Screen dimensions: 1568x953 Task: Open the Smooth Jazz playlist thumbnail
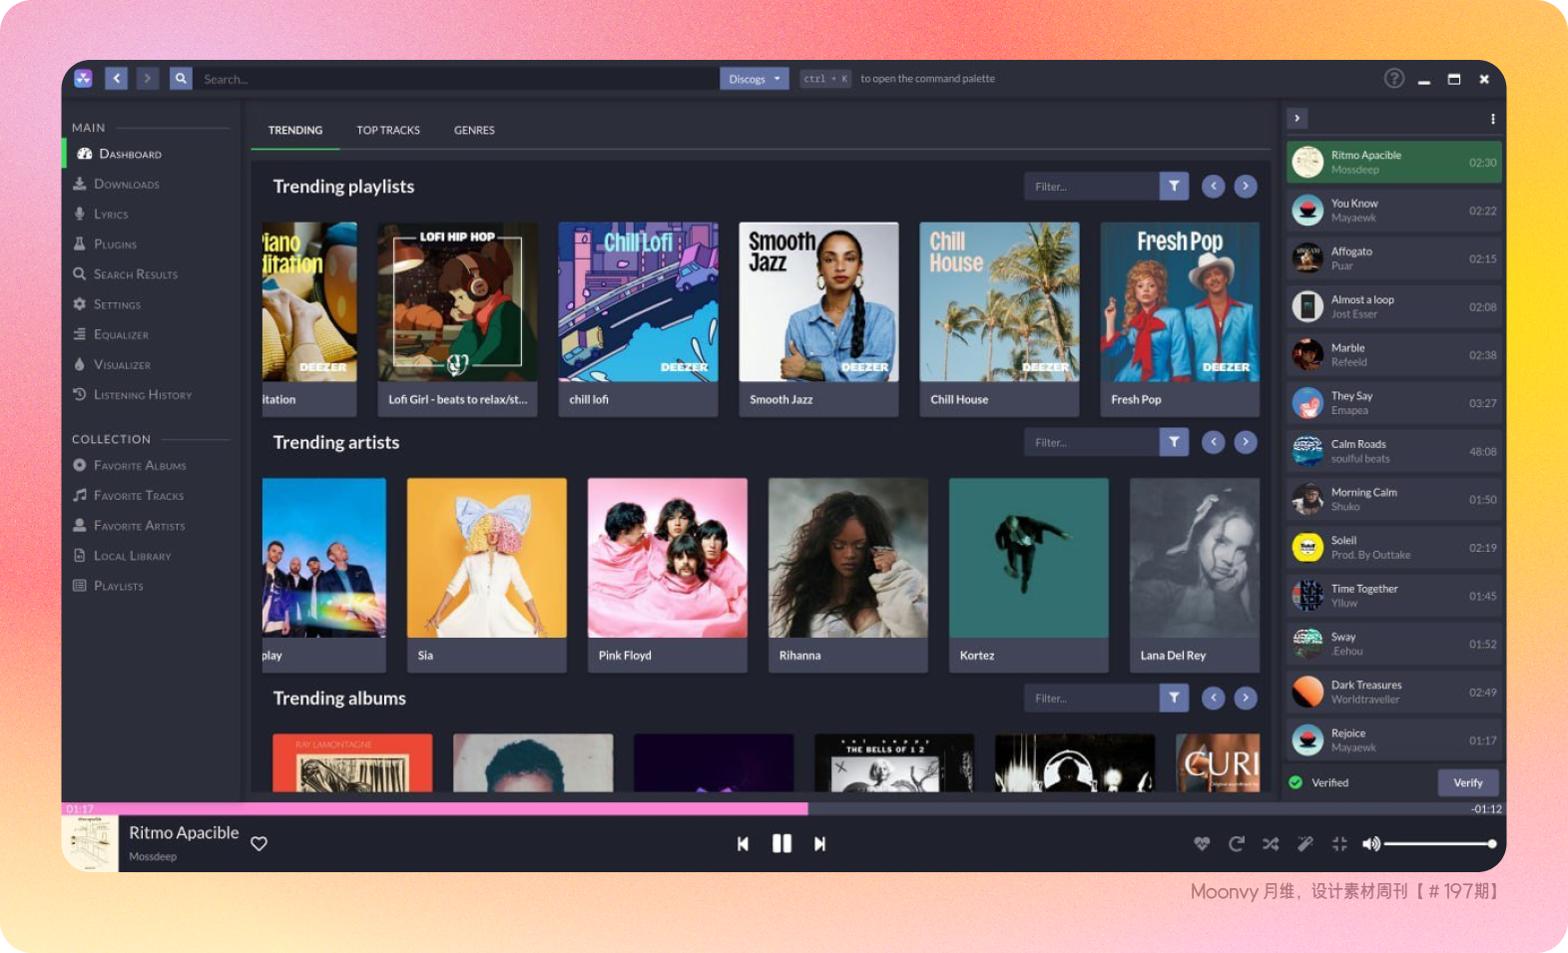[x=818, y=302]
